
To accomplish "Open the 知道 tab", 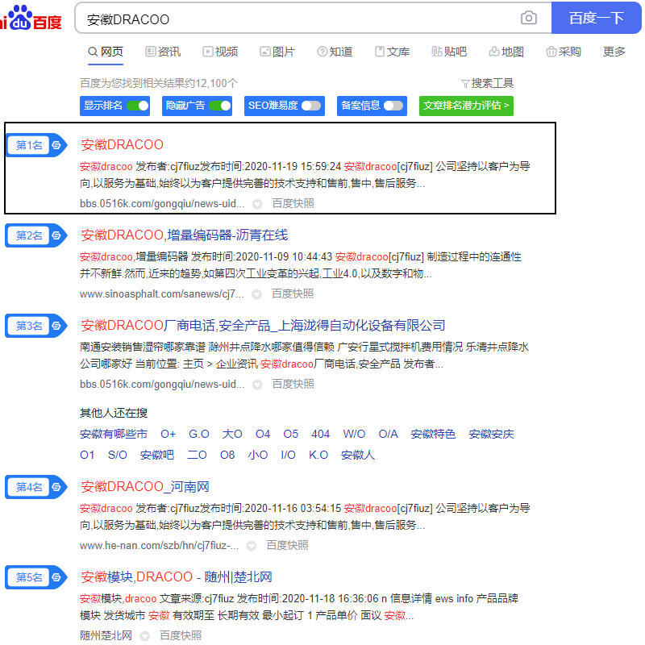I will click(x=335, y=52).
